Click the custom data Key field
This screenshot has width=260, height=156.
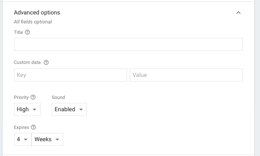tap(70, 75)
